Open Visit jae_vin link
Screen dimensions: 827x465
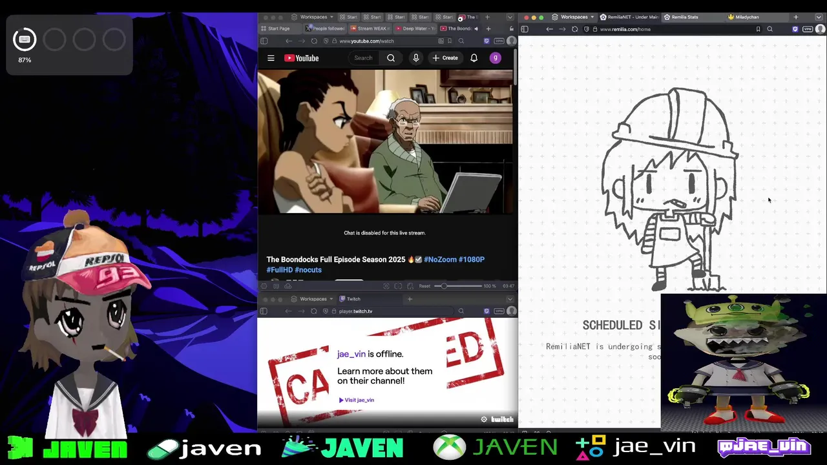tap(357, 400)
